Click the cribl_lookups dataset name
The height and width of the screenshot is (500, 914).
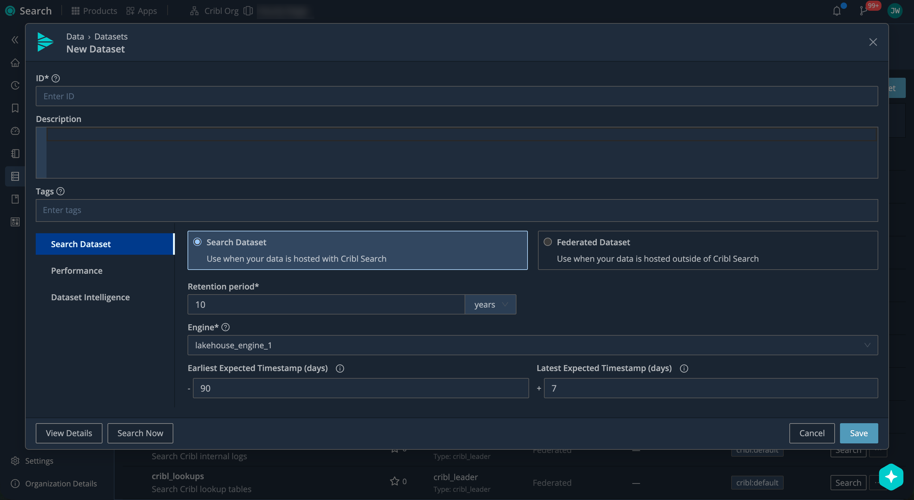178,476
